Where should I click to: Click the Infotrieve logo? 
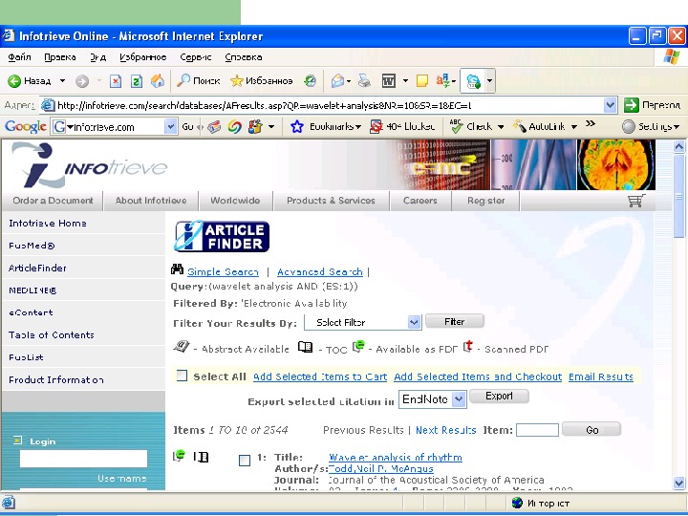(90, 165)
